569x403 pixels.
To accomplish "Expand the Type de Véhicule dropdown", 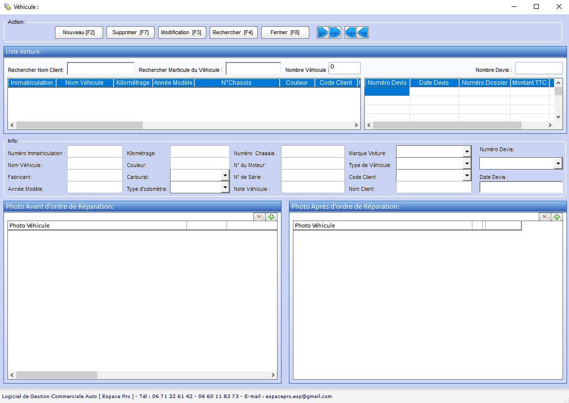I will (467, 164).
